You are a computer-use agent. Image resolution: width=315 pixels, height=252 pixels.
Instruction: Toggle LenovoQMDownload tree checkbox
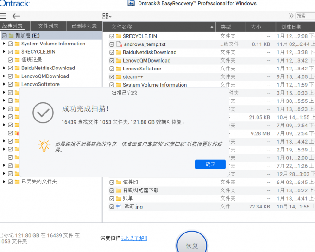[x=11, y=76]
